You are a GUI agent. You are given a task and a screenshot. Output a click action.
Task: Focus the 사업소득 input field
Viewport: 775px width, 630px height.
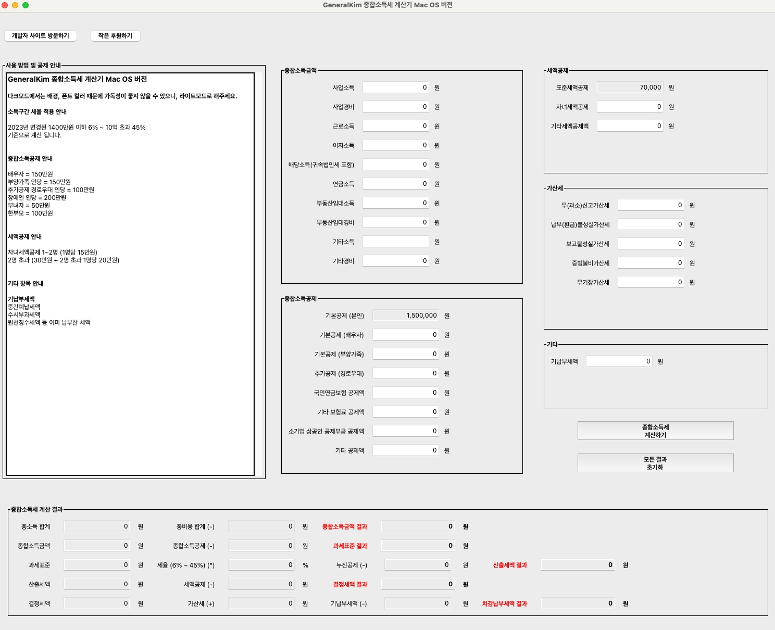396,87
